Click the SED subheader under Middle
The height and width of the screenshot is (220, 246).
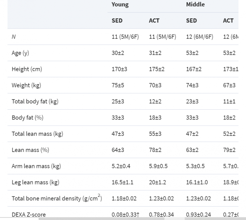pyautogui.click(x=191, y=21)
